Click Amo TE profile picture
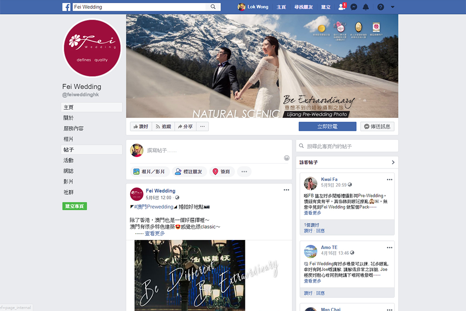Viewport: 466px width, 311px height. [310, 251]
